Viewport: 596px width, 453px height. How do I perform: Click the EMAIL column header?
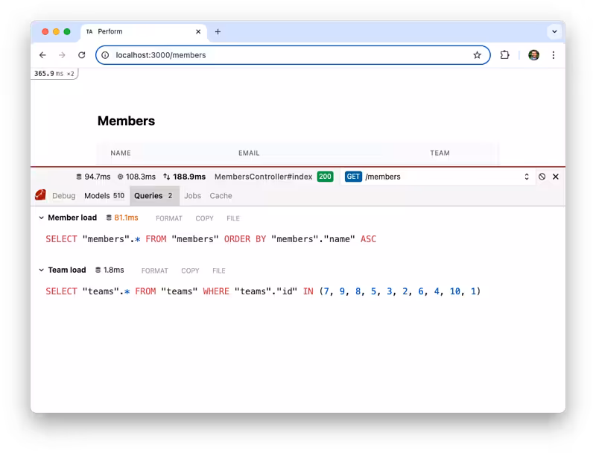249,153
